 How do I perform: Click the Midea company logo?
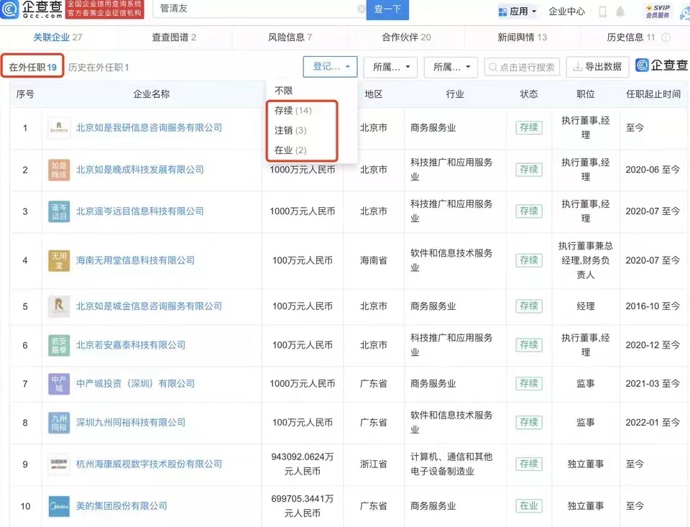pyautogui.click(x=59, y=506)
